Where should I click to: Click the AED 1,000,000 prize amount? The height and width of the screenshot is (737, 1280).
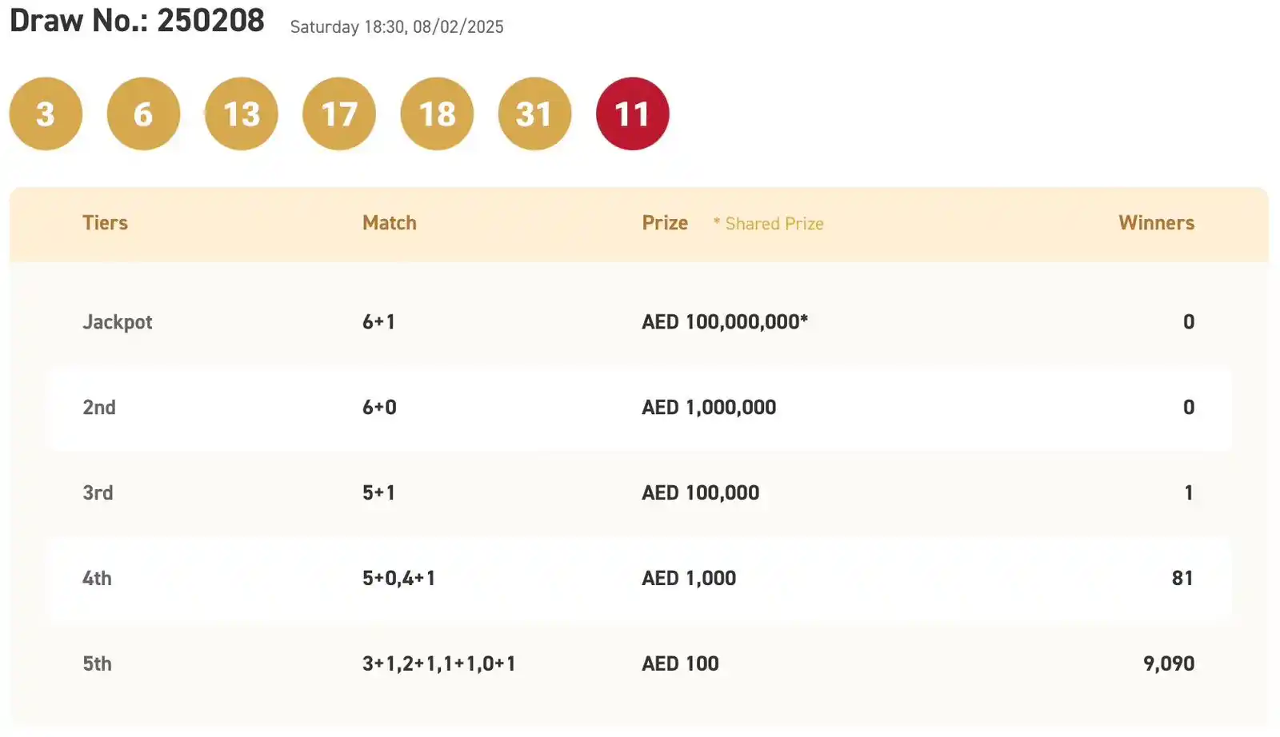click(x=709, y=408)
